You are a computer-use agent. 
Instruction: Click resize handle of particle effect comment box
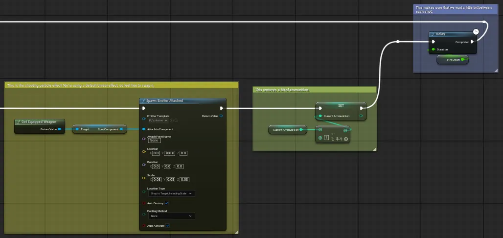pos(236,232)
